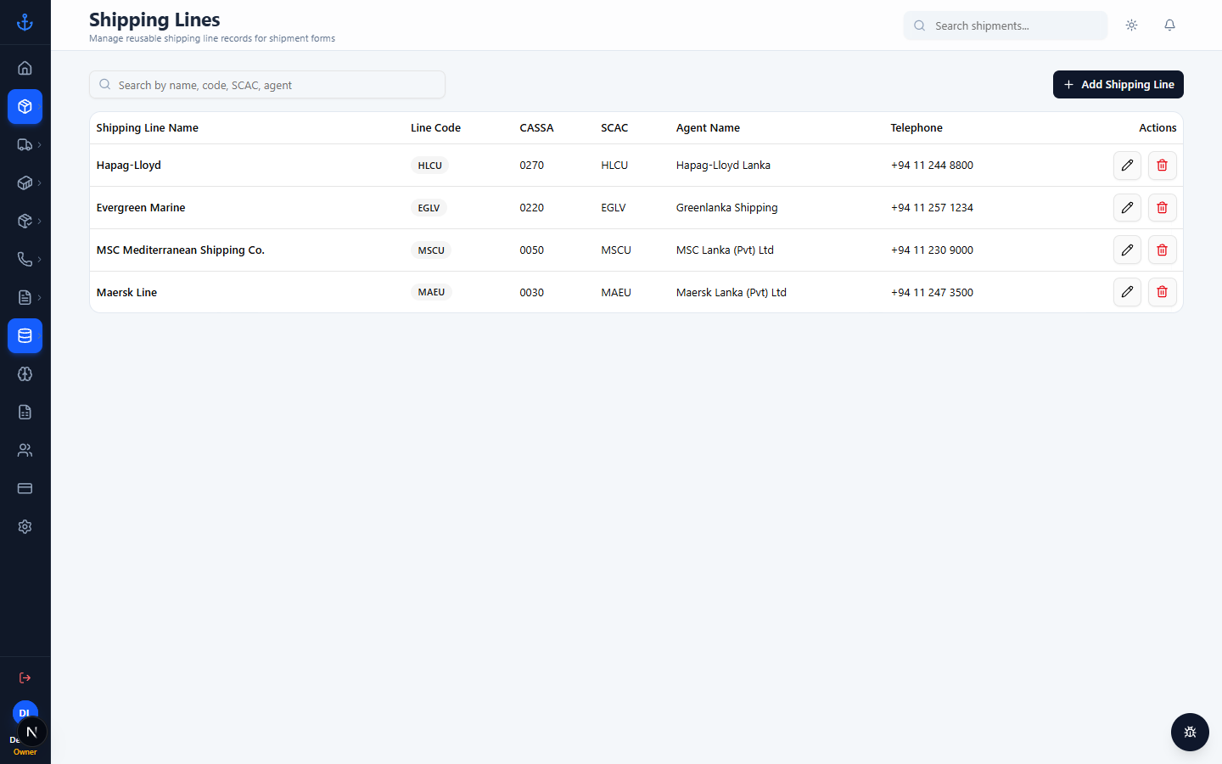The width and height of the screenshot is (1222, 764).
Task: Delete the Hapag-Lloyd shipping line
Action: pos(1162,166)
